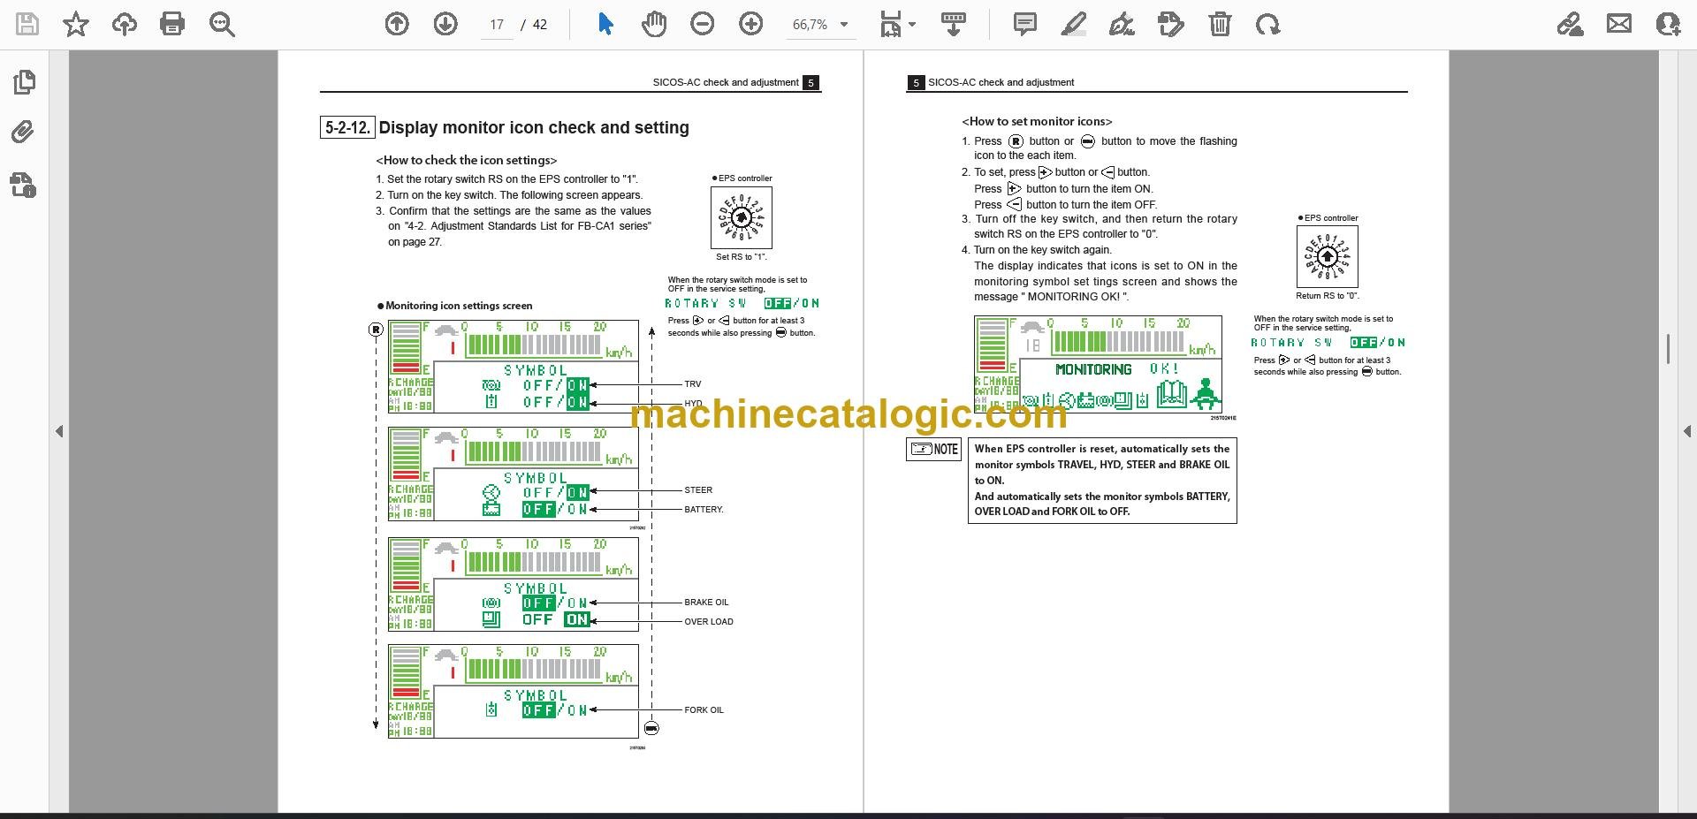1697x819 pixels.
Task: Bookmark this document with the star icon
Action: [x=76, y=24]
